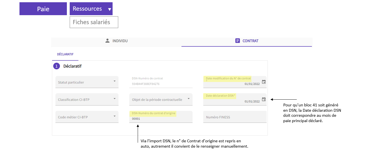386x151 pixels.
Task: Select the DÉCLARATIF sub-tab
Action: pos(65,54)
